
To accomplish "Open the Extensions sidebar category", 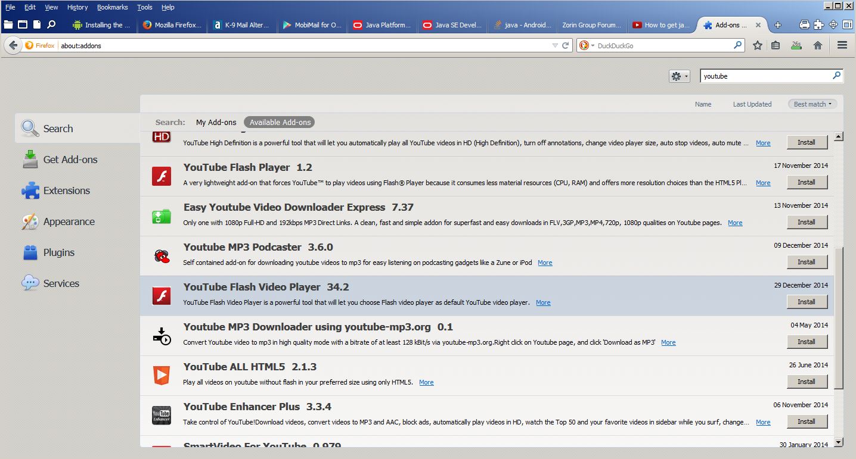I will [x=66, y=191].
